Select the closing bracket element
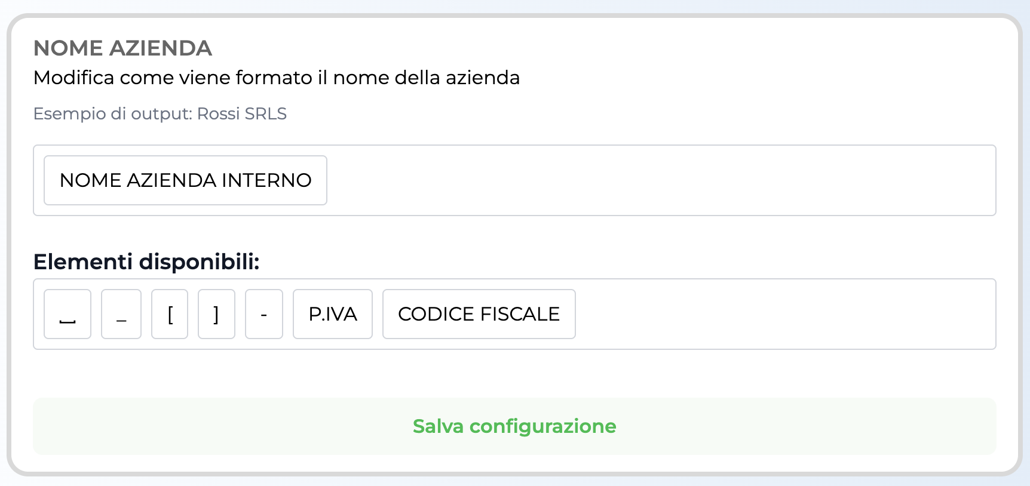This screenshot has width=1030, height=486. [216, 314]
